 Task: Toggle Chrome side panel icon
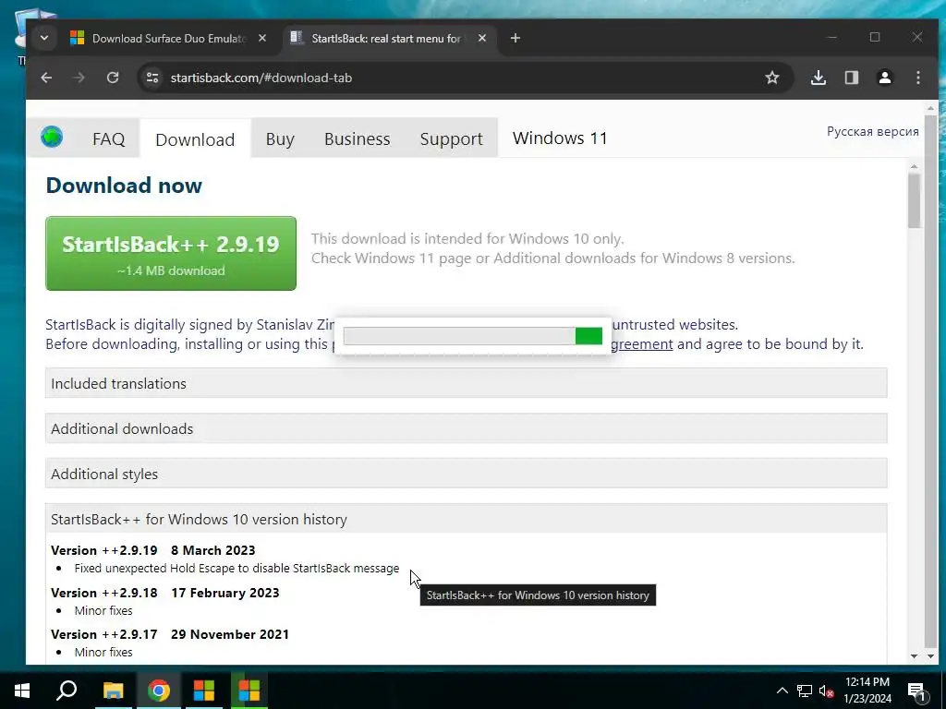tap(851, 78)
